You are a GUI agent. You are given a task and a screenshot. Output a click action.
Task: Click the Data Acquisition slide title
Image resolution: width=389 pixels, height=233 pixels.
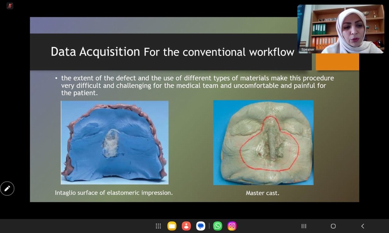tap(172, 52)
